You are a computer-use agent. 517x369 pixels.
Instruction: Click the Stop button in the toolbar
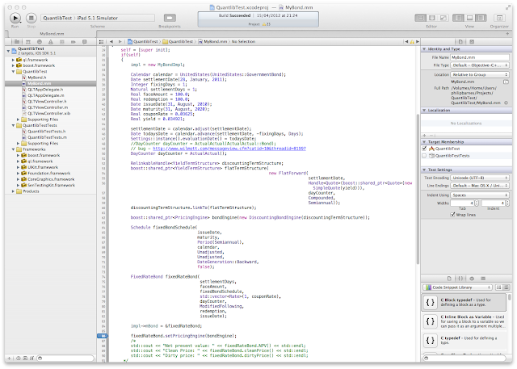coord(32,18)
